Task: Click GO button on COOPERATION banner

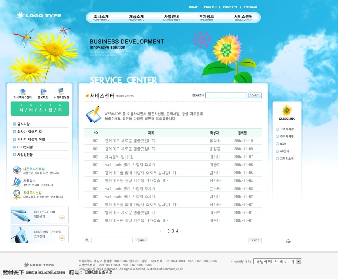Action: click(62, 218)
